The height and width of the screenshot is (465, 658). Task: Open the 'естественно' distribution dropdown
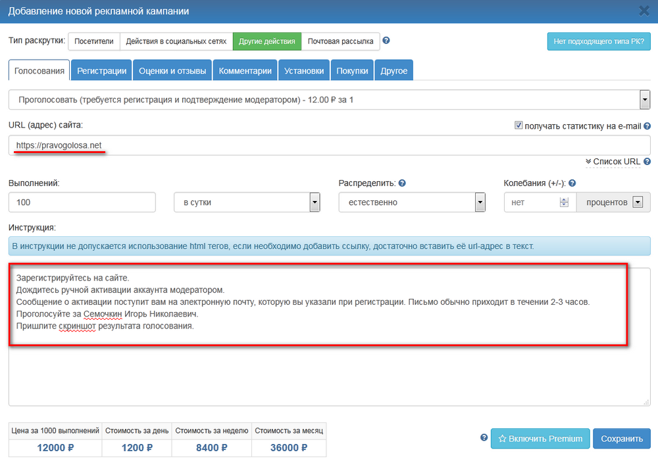(x=480, y=202)
